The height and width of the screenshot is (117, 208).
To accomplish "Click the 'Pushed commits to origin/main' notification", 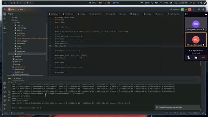I will point(177,107).
